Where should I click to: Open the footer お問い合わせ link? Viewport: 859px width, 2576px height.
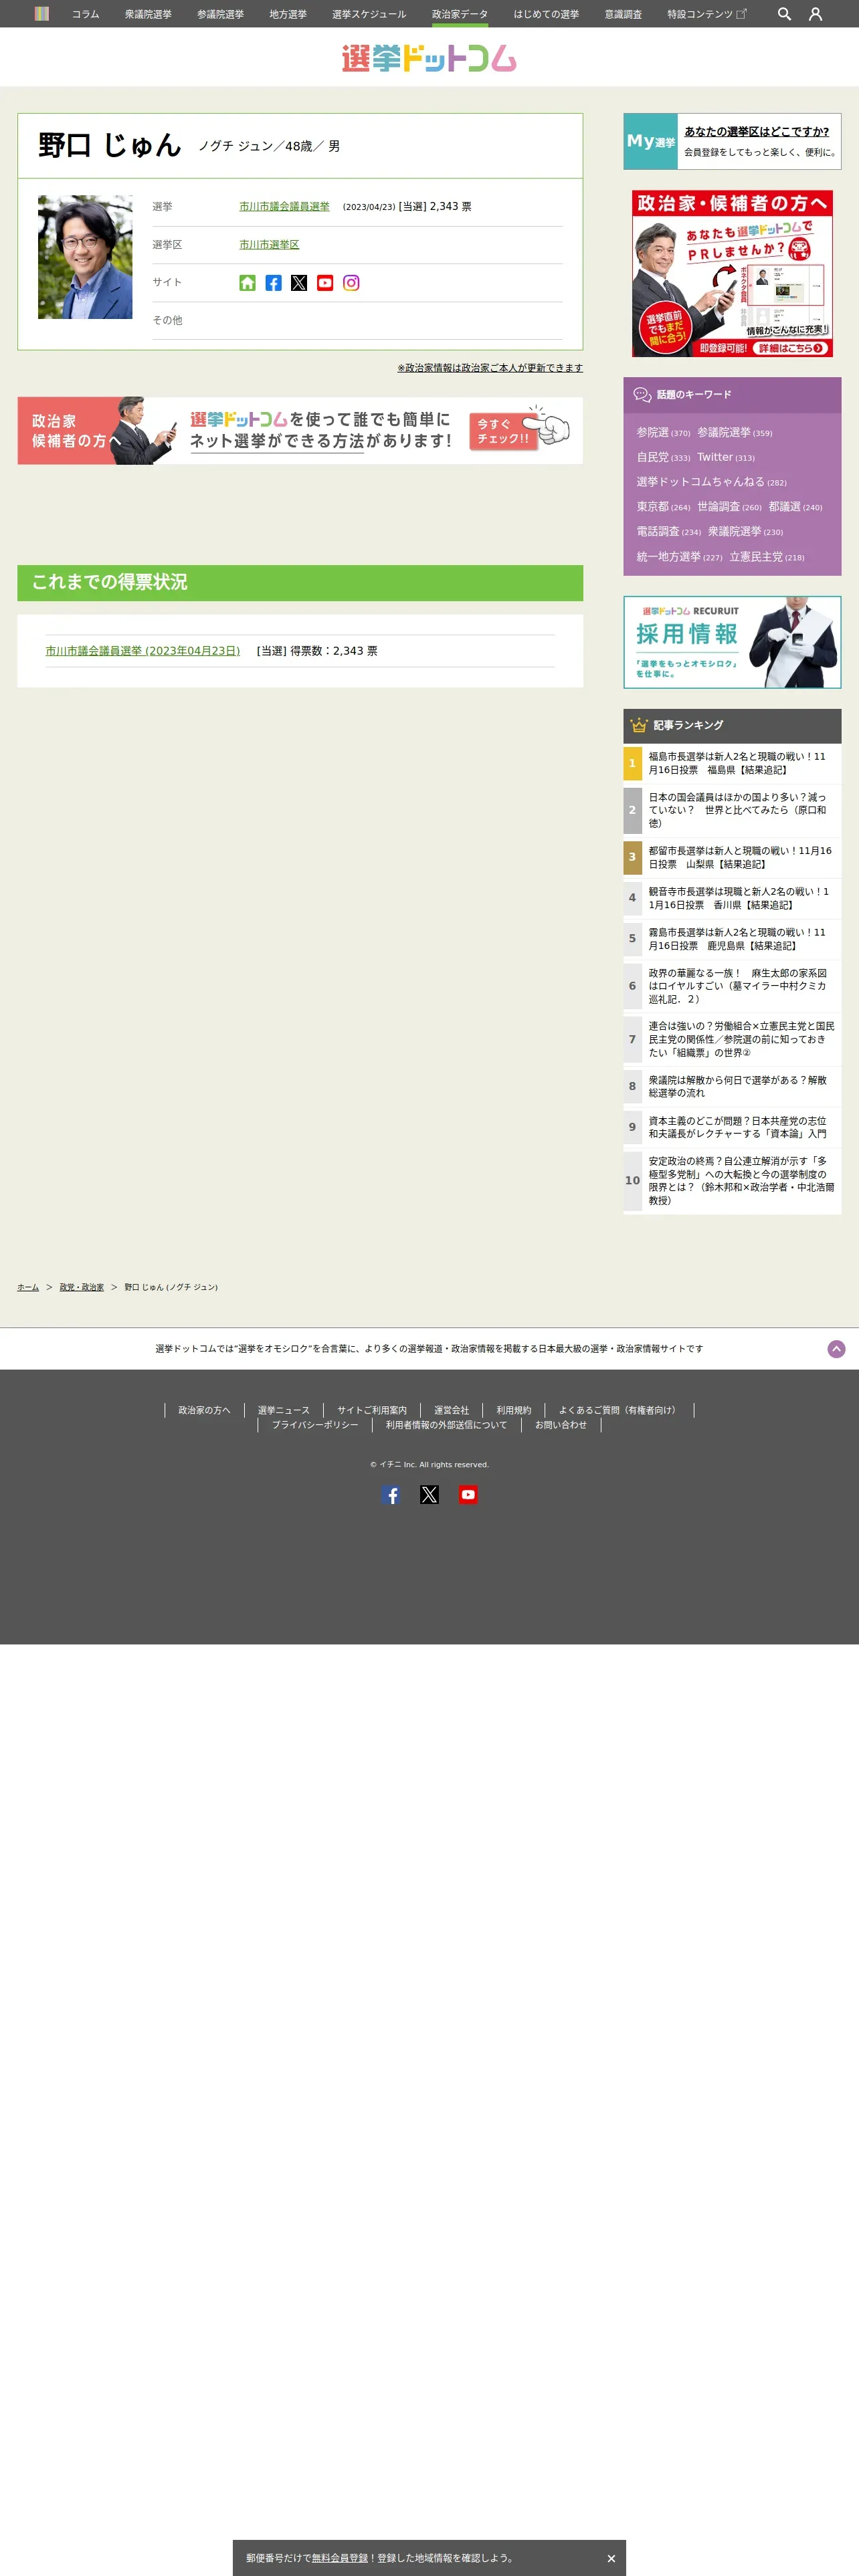click(x=561, y=1425)
